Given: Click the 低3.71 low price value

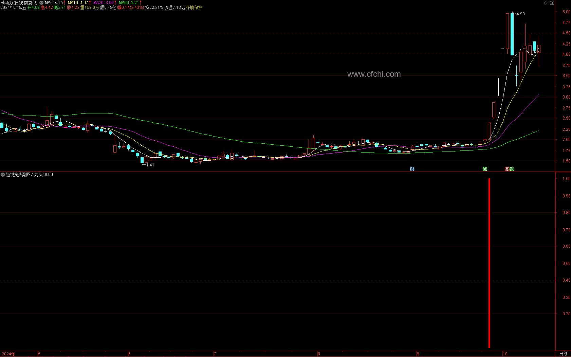Looking at the screenshot, I should pyautogui.click(x=60, y=7).
